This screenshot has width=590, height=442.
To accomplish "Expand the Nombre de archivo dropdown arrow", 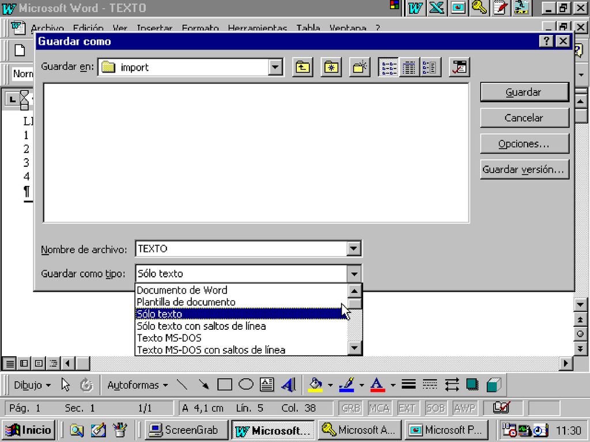I will click(x=353, y=249).
